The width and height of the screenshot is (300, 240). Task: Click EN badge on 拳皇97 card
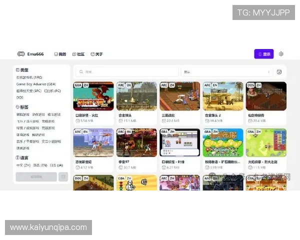[x=129, y=131]
